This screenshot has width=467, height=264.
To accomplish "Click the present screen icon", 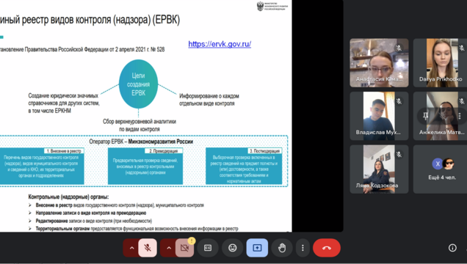I will pos(257,248).
